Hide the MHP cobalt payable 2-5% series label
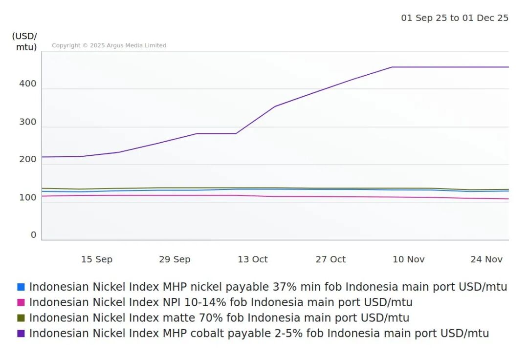528x359 pixels. 259,334
